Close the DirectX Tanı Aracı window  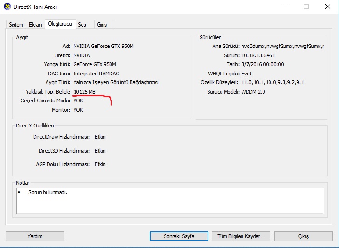(x=328, y=7)
